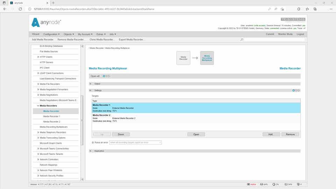This screenshot has height=189, width=336.
Task: Open a new browser tab
Action: tap(53, 3)
